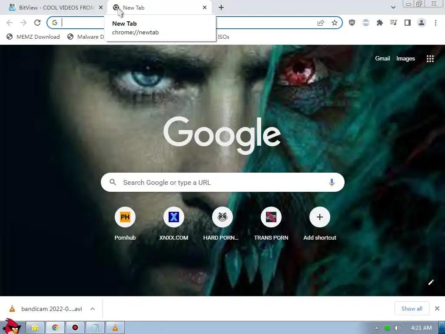The width and height of the screenshot is (445, 334).
Task: Click the 4:21 AM clock
Action: (x=421, y=328)
